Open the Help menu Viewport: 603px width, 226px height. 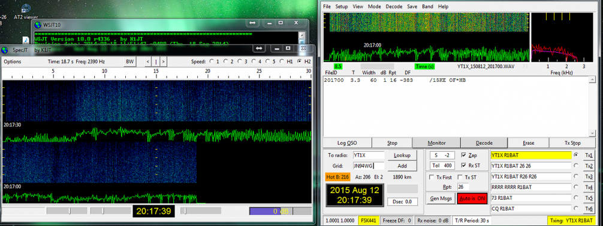tap(443, 7)
